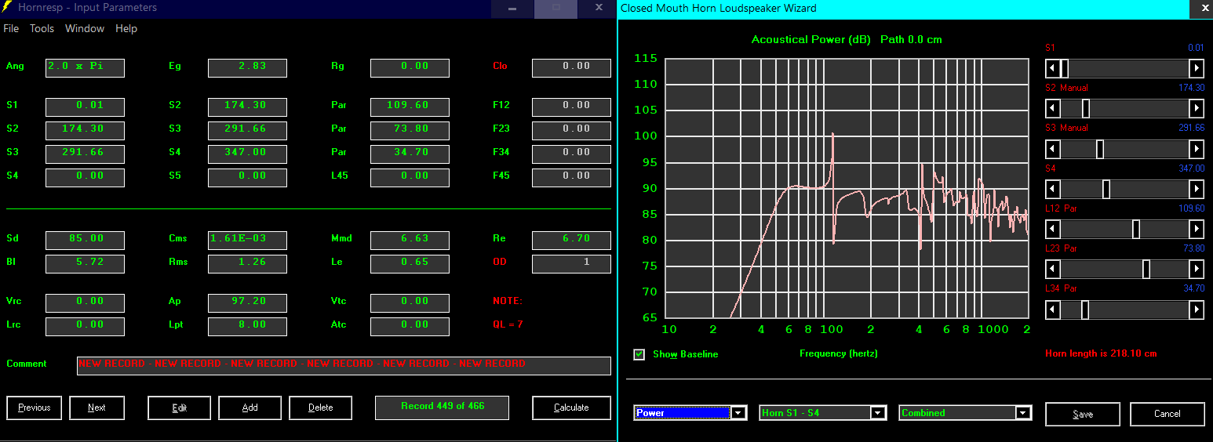This screenshot has height=442, width=1213.
Task: Click the Edit button
Action: [x=180, y=408]
